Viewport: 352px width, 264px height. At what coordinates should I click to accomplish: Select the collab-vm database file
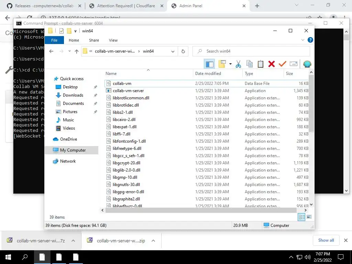click(207, 84)
